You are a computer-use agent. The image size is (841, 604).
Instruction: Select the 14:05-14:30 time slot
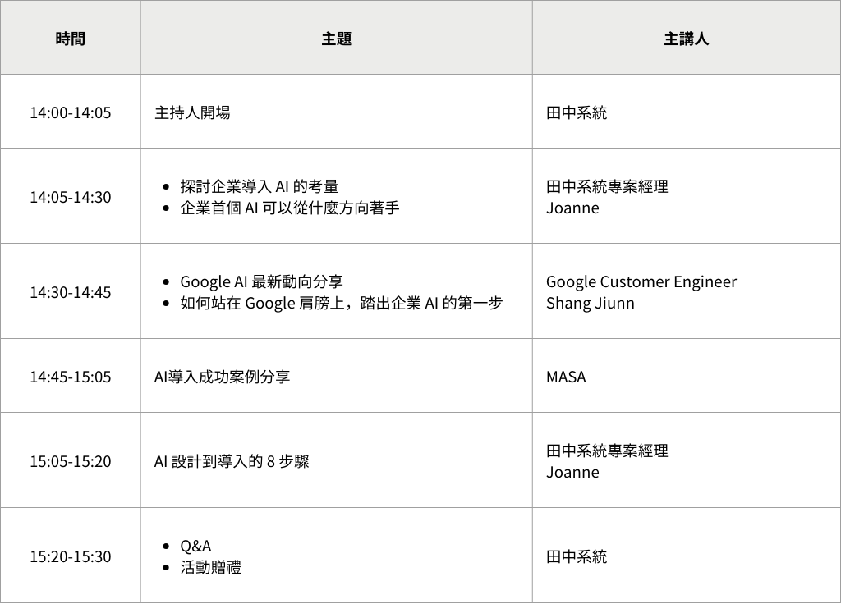click(x=70, y=197)
